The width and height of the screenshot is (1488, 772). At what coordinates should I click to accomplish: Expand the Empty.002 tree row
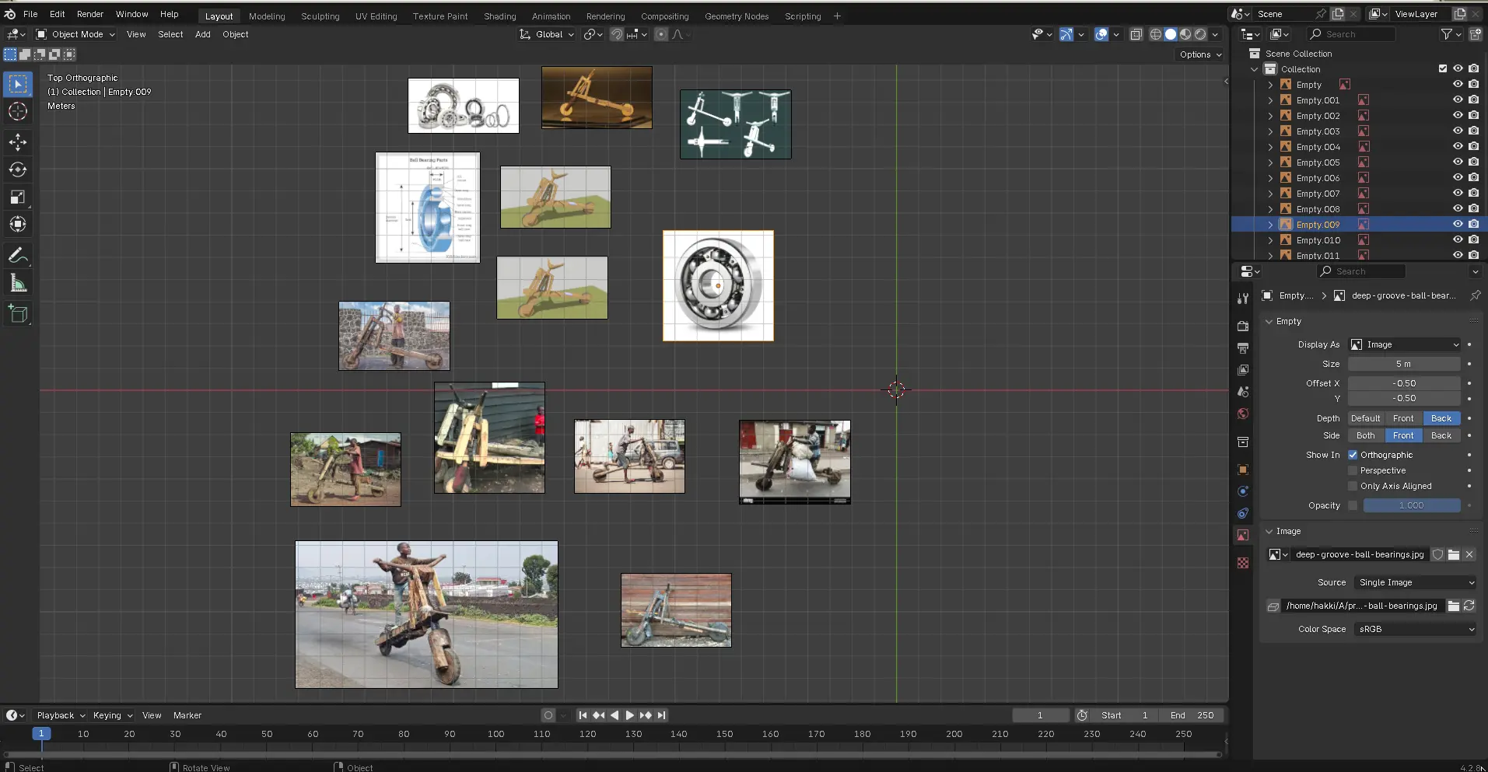(1270, 116)
